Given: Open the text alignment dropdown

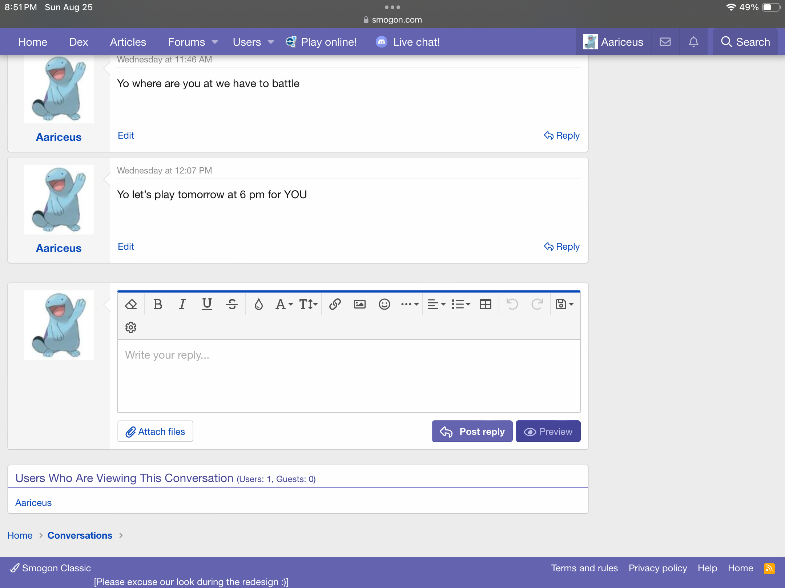Looking at the screenshot, I should 436,304.
